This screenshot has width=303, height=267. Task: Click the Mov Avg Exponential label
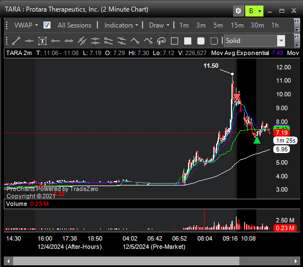coord(240,53)
